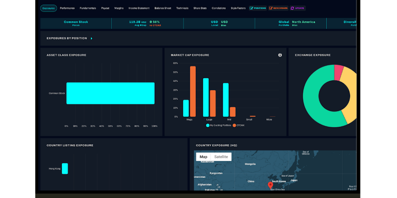
Task: Click the Hong Kong listing bar
Action: coord(65,169)
